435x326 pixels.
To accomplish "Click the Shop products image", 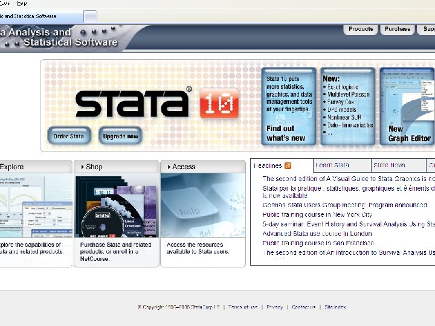I will pos(117,205).
